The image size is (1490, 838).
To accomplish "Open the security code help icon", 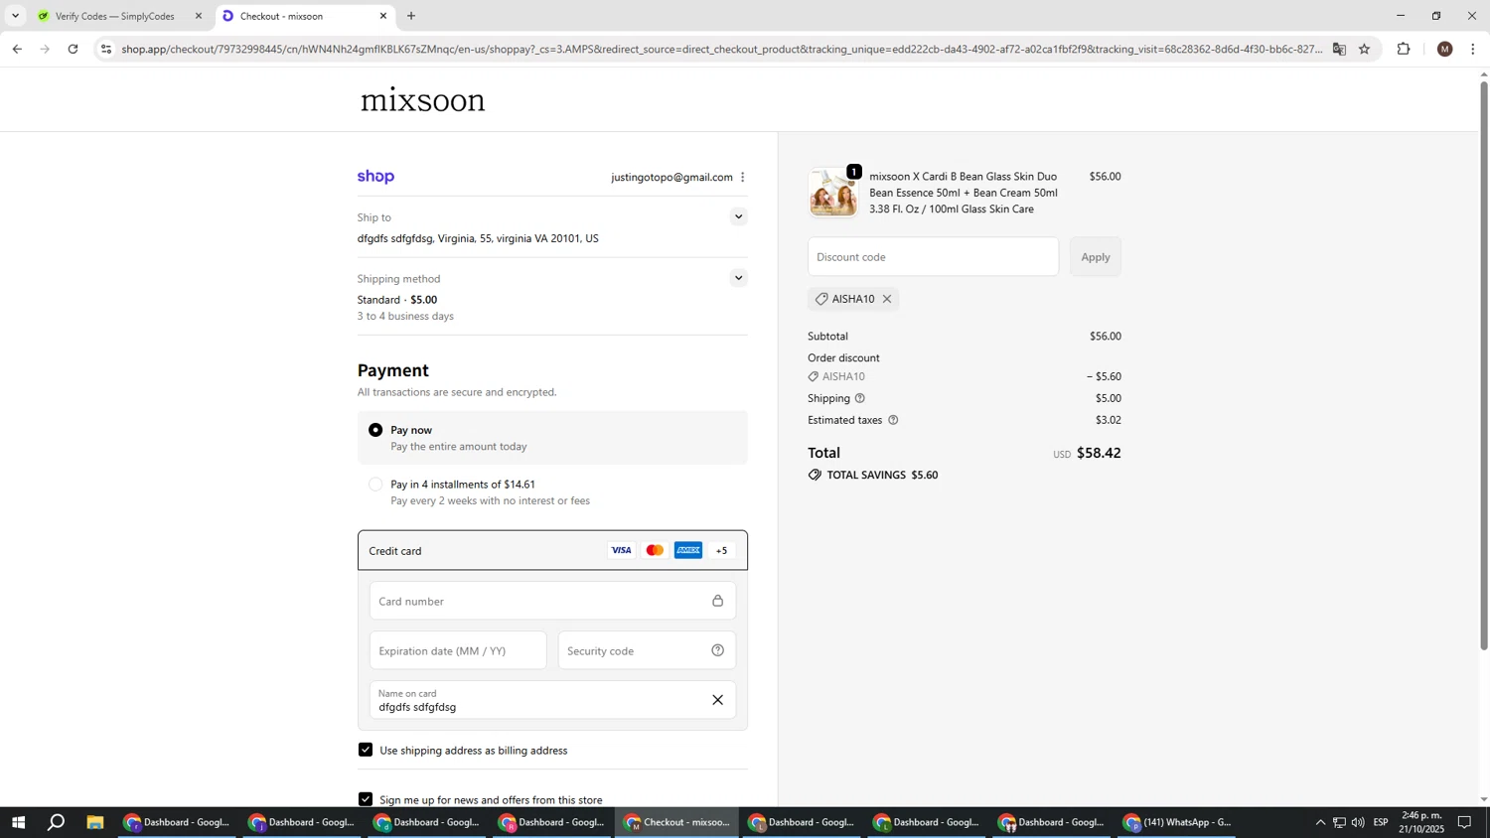I will 717,650.
